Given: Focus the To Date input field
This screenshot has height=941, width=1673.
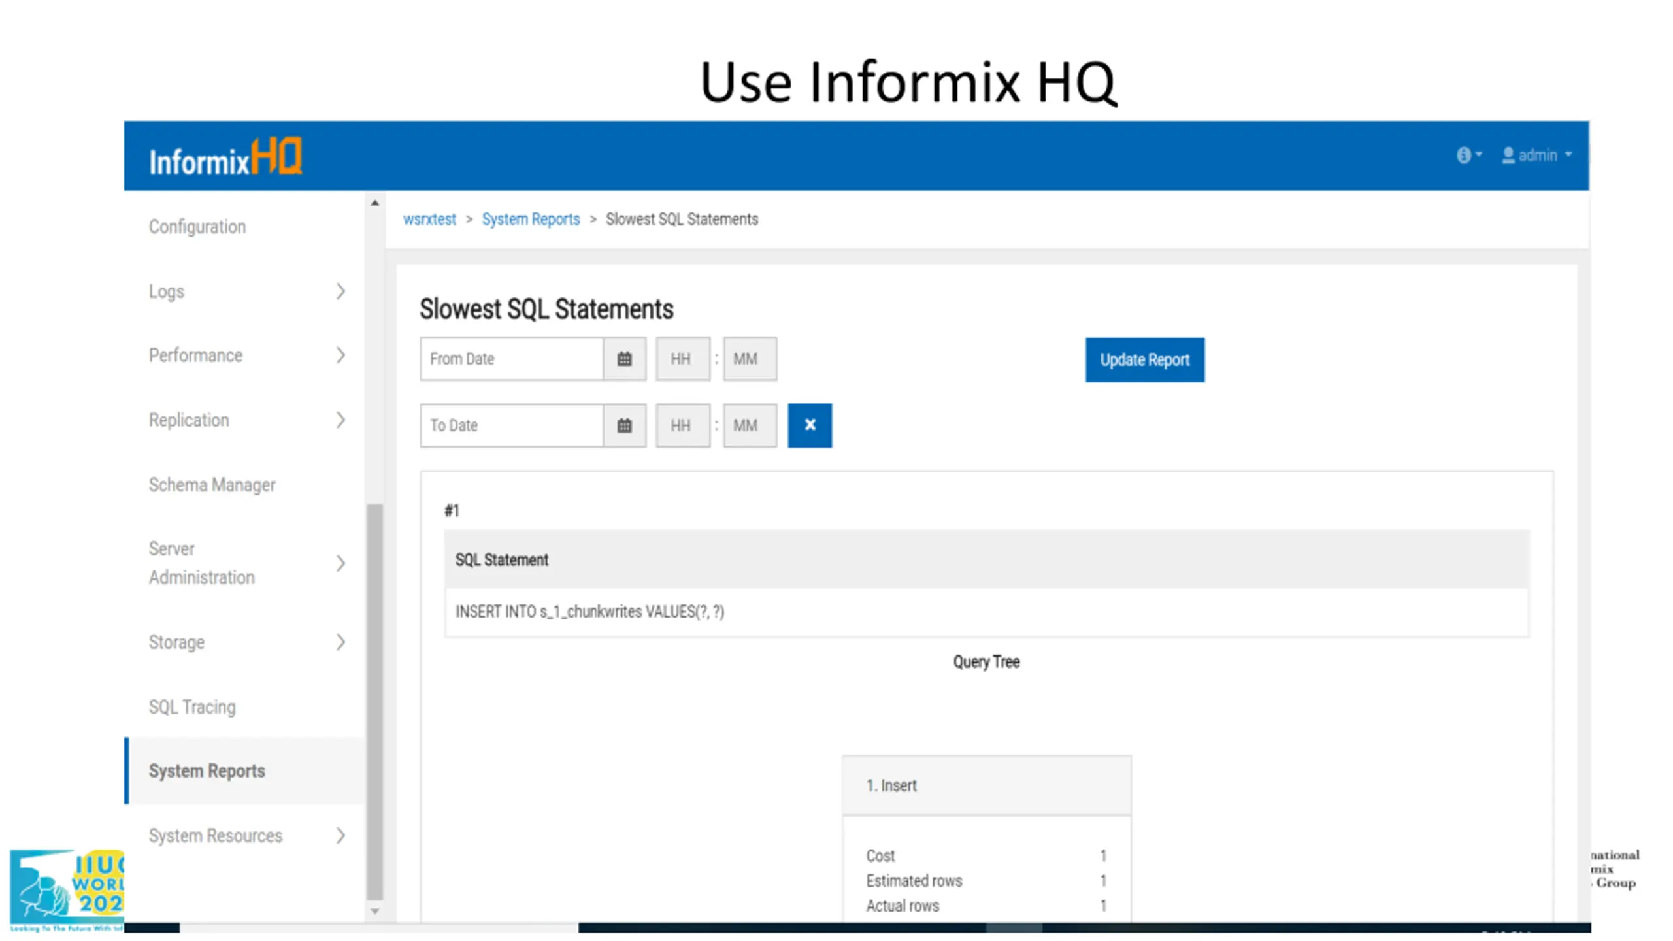Looking at the screenshot, I should click(512, 425).
